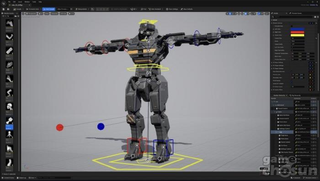Open the File menu
320x181 pixels.
coord(9,2)
